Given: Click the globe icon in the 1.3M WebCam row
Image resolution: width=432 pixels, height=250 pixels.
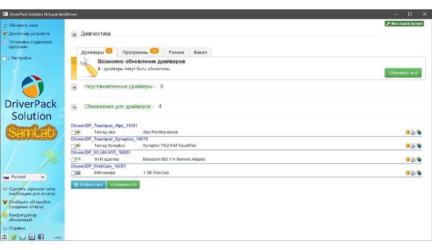Looking at the screenshot, I should (419, 173).
